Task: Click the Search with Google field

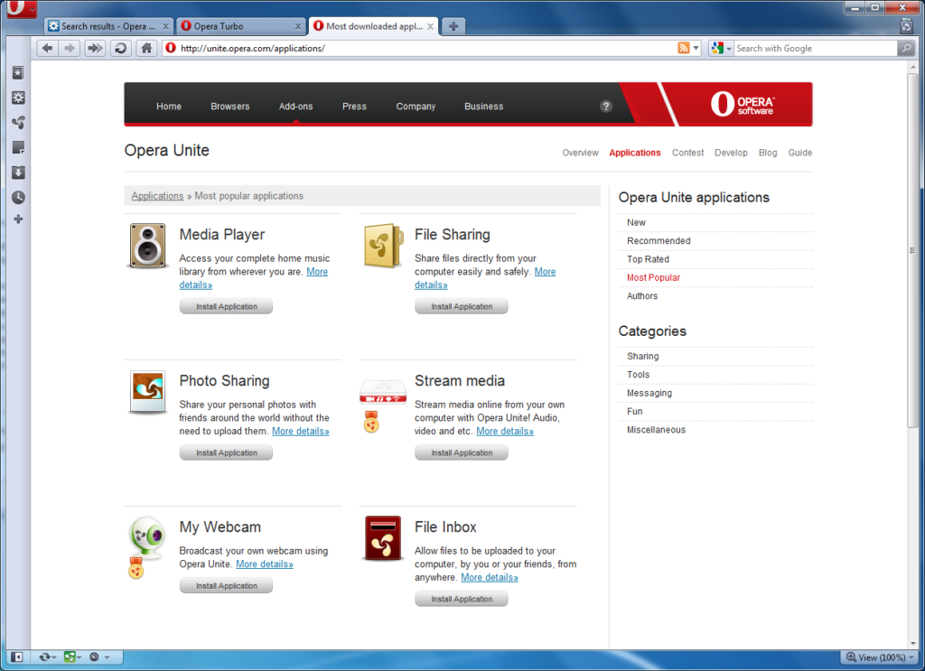Action: pos(814,49)
